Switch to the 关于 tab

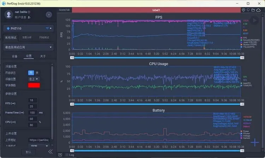43,56
